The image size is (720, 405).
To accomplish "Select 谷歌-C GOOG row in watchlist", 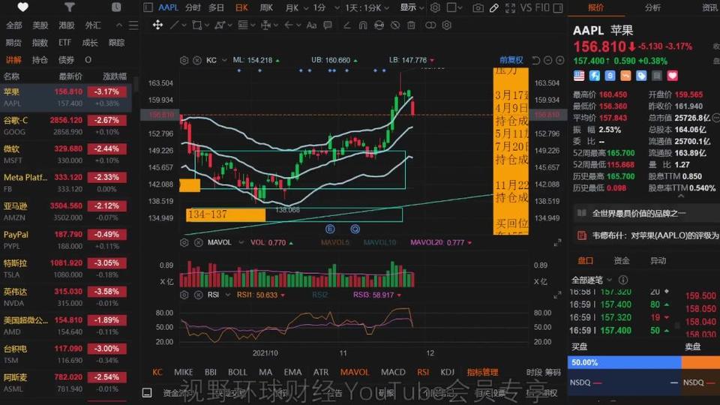I will coord(66,126).
